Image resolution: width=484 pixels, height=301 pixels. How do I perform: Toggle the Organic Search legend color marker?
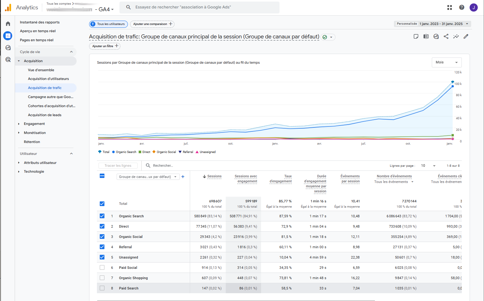(x=113, y=152)
